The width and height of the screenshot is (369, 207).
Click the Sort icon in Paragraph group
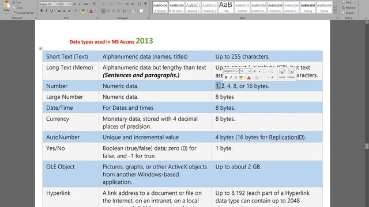(x=140, y=4)
